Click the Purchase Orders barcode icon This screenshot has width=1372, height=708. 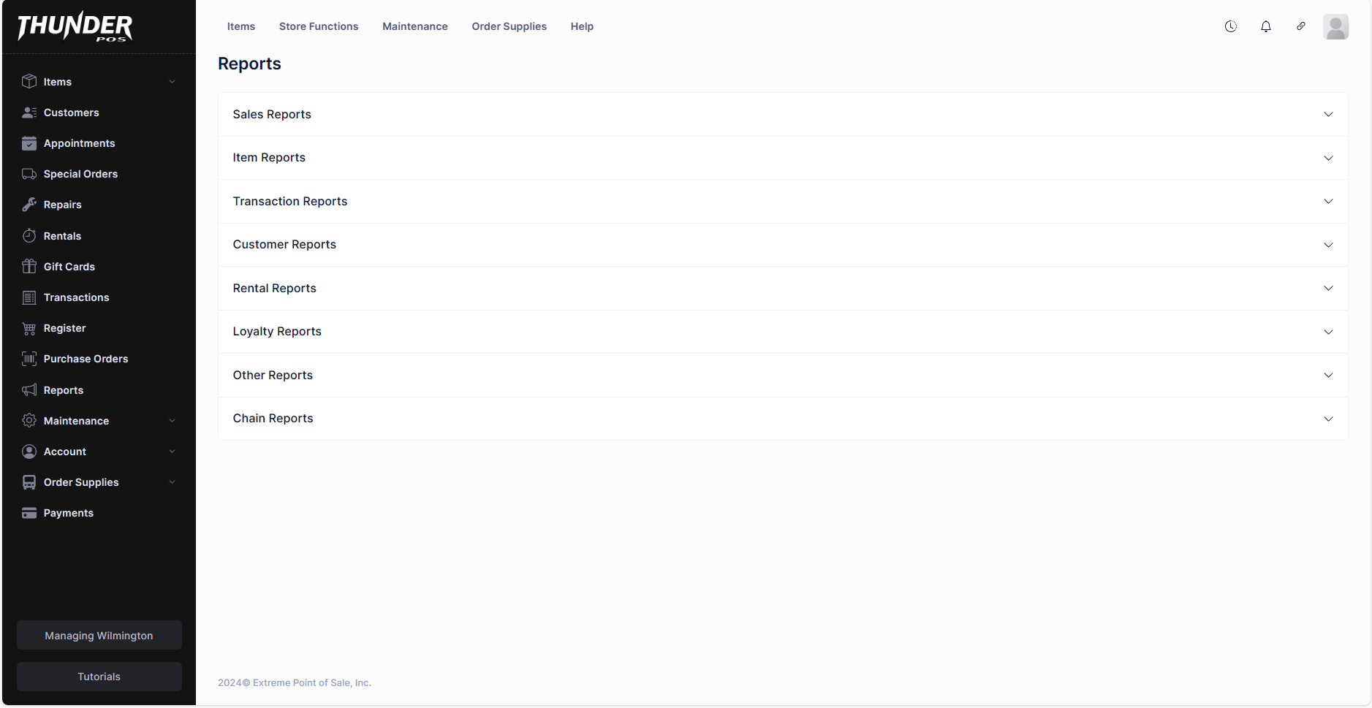pyautogui.click(x=29, y=359)
